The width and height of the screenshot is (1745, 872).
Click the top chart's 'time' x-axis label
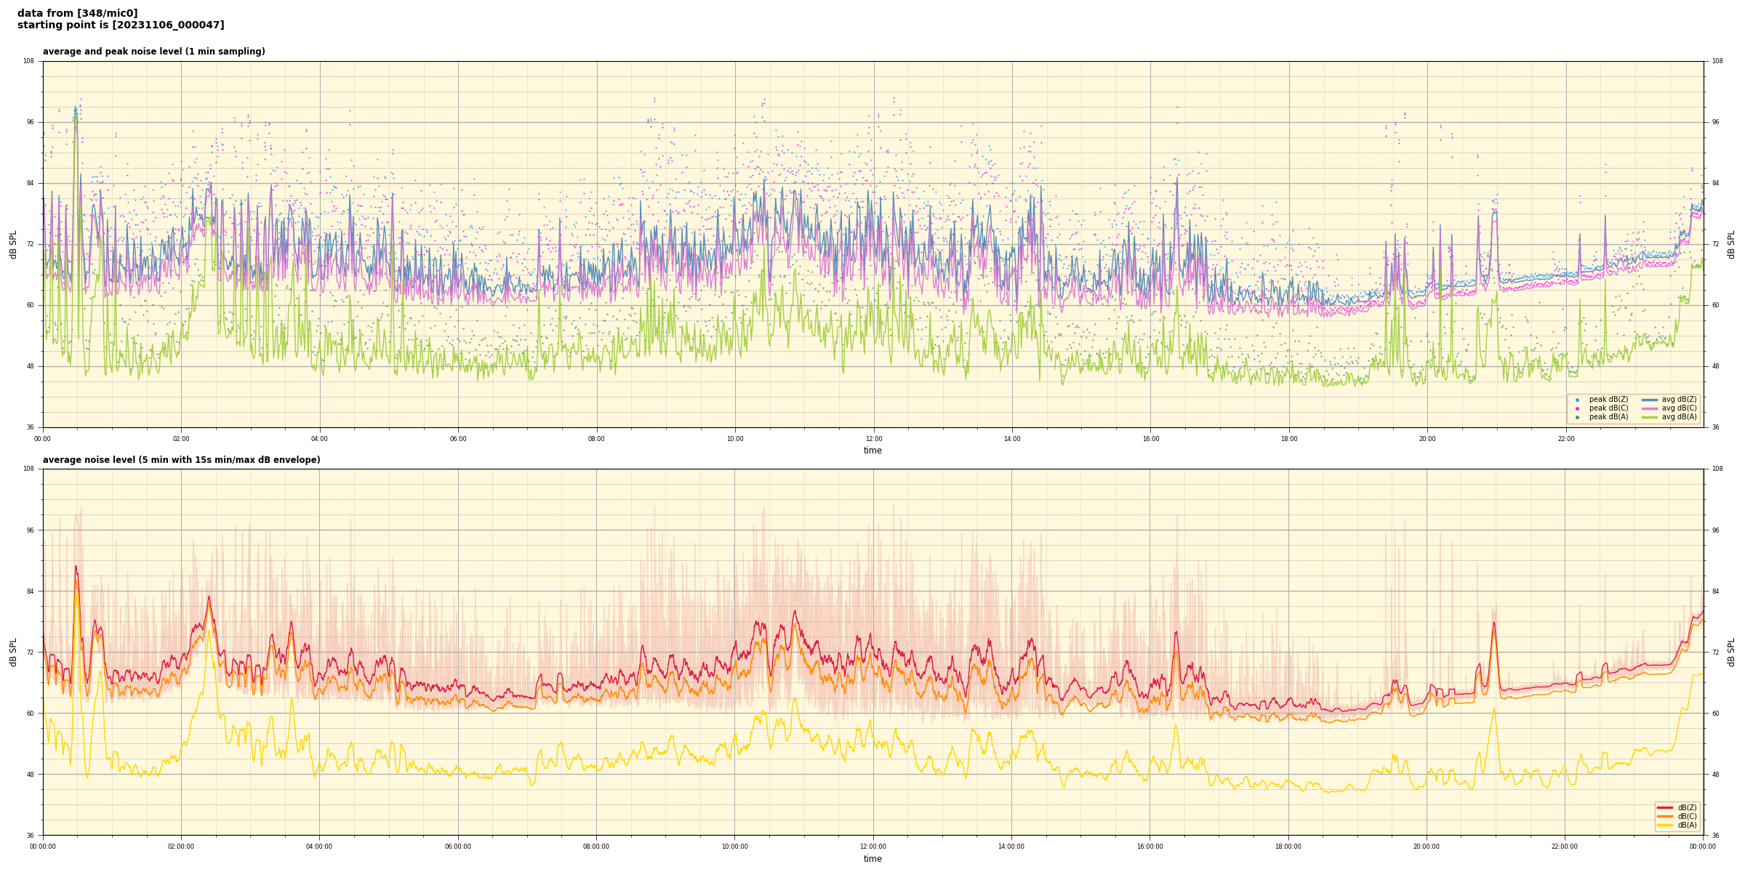click(872, 451)
